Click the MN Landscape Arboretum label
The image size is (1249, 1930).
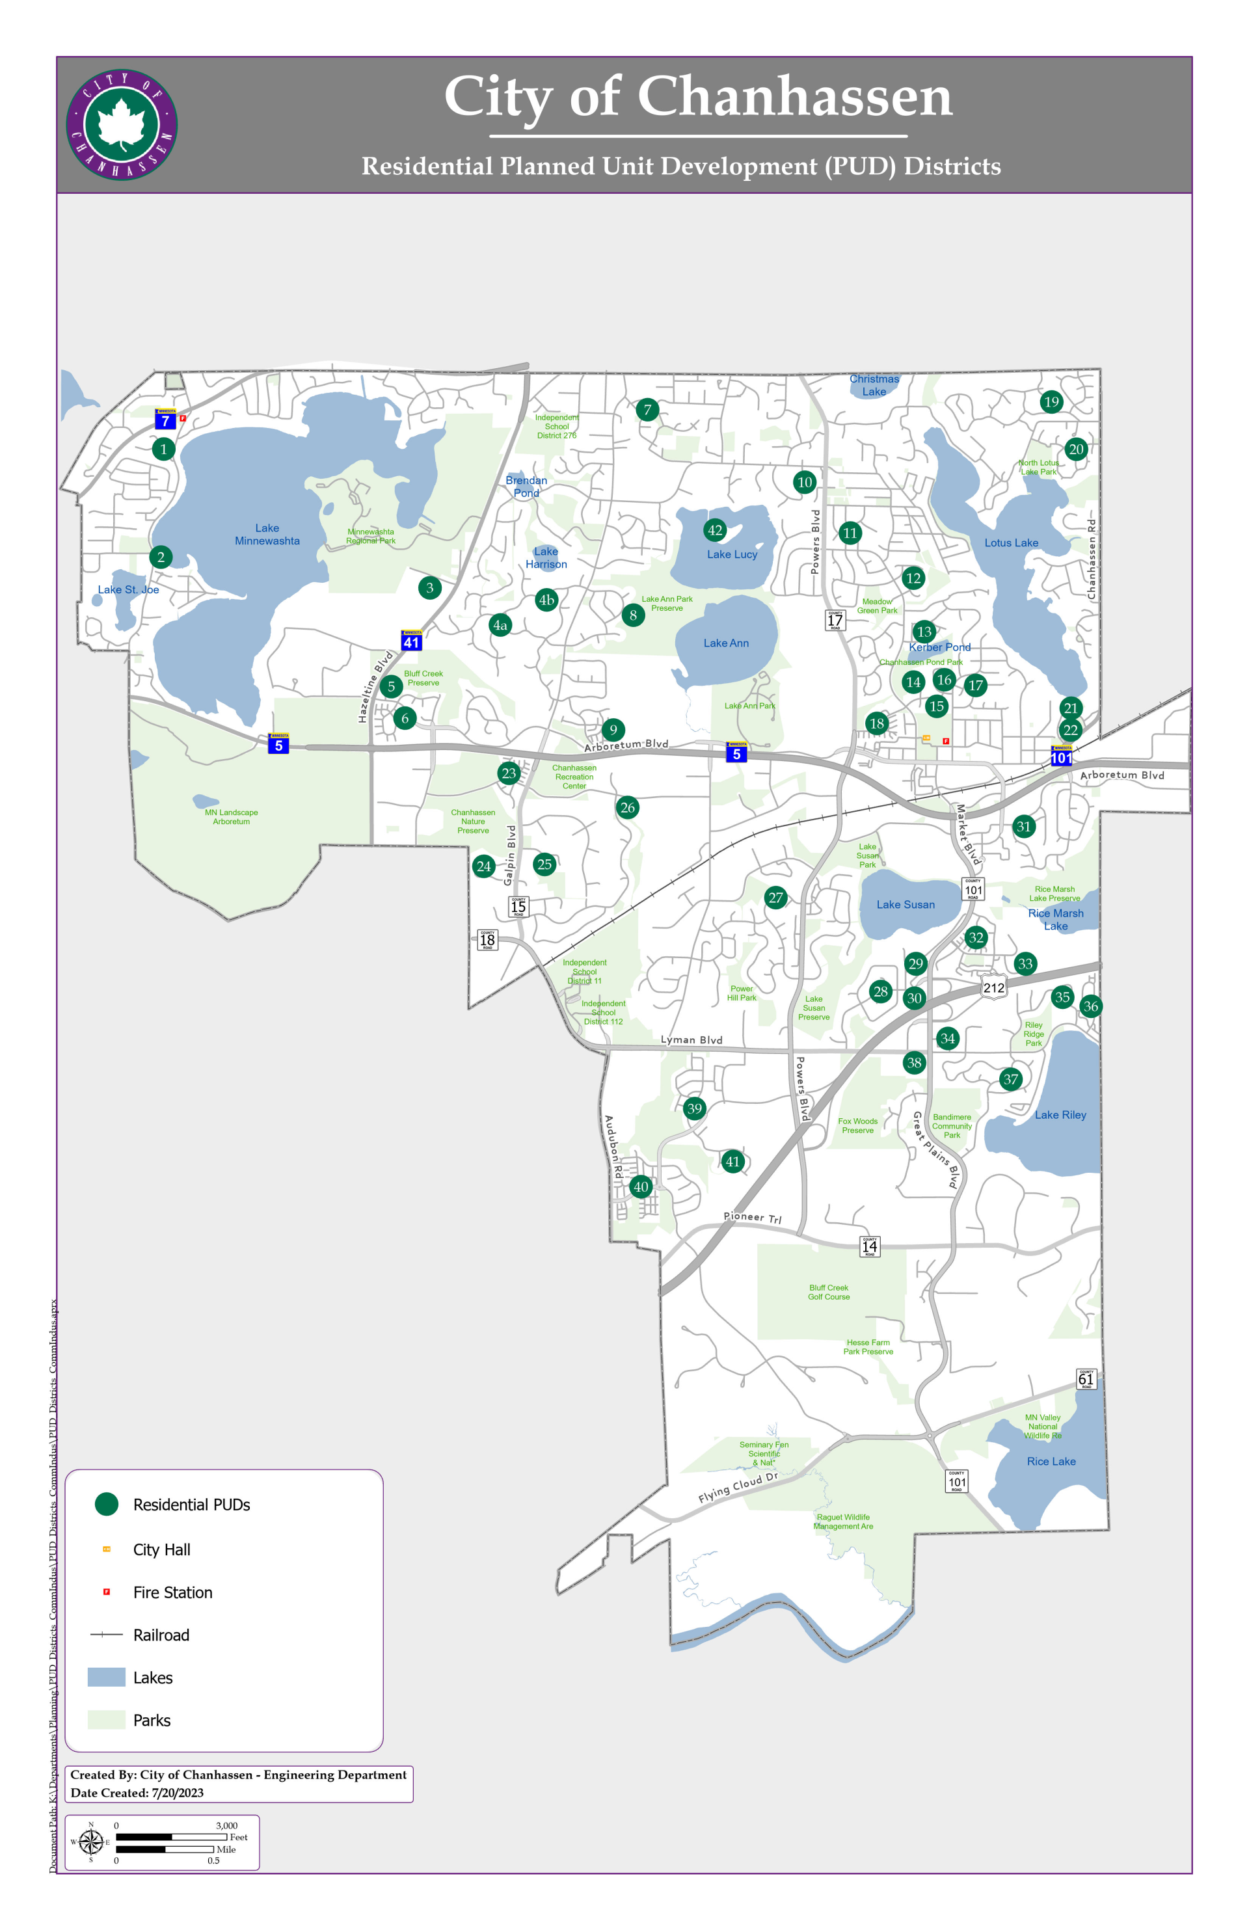[x=231, y=816]
